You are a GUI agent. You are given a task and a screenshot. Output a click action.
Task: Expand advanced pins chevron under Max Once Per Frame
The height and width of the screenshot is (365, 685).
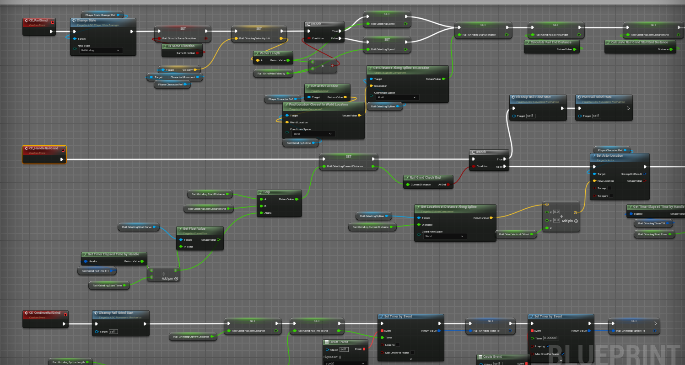coord(410,359)
